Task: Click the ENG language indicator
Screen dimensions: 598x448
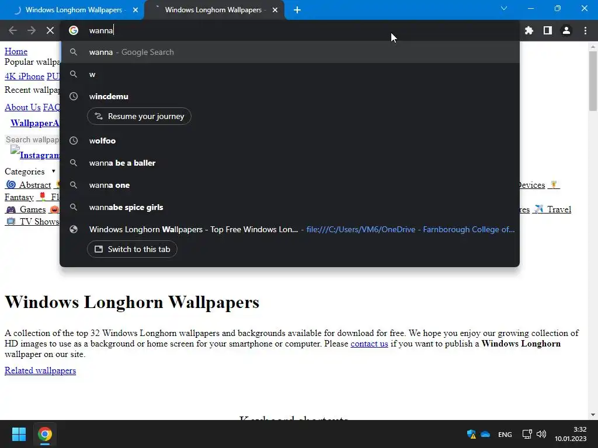Action: [x=505, y=434]
